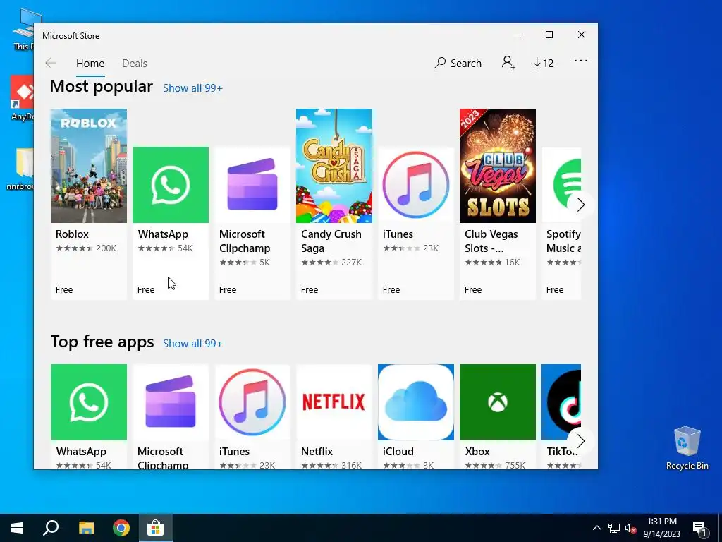The image size is (722, 542).
Task: Open the Microsoft Clipchamp icon in Most popular
Action: pyautogui.click(x=252, y=185)
